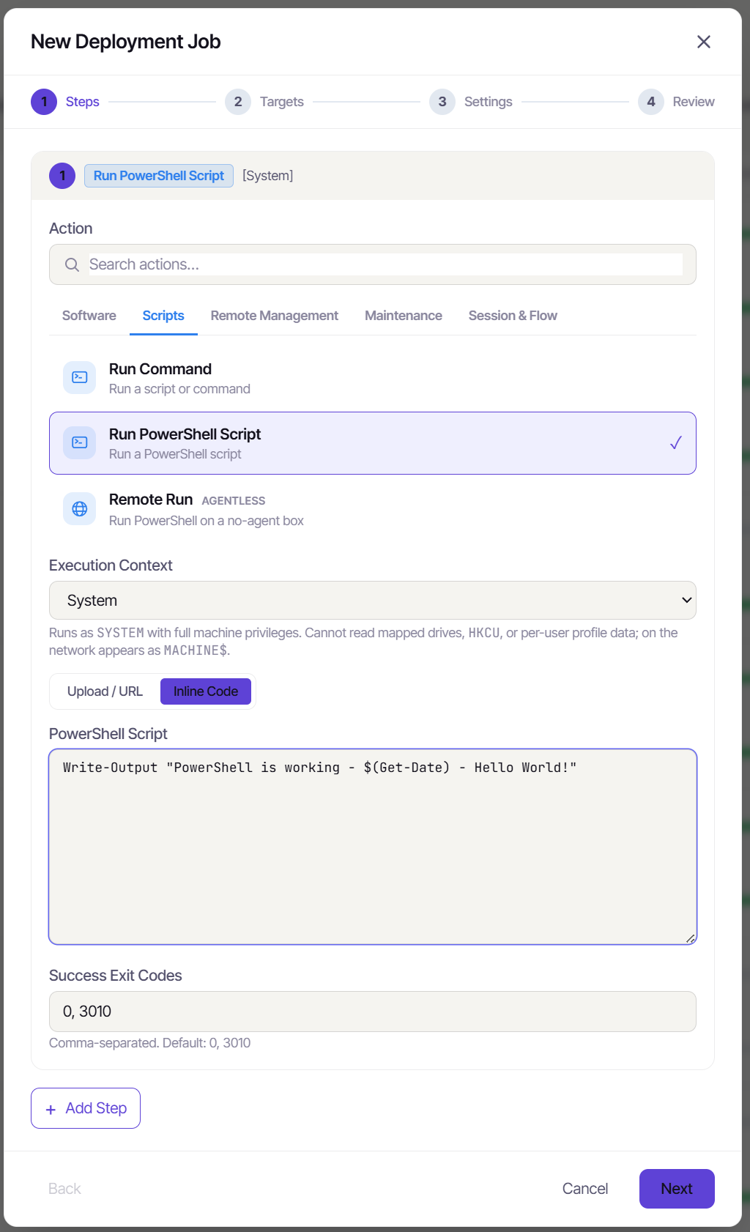This screenshot has width=750, height=1232.
Task: Click the numbered badge beside Run PowerShell Script header
Action: click(62, 176)
